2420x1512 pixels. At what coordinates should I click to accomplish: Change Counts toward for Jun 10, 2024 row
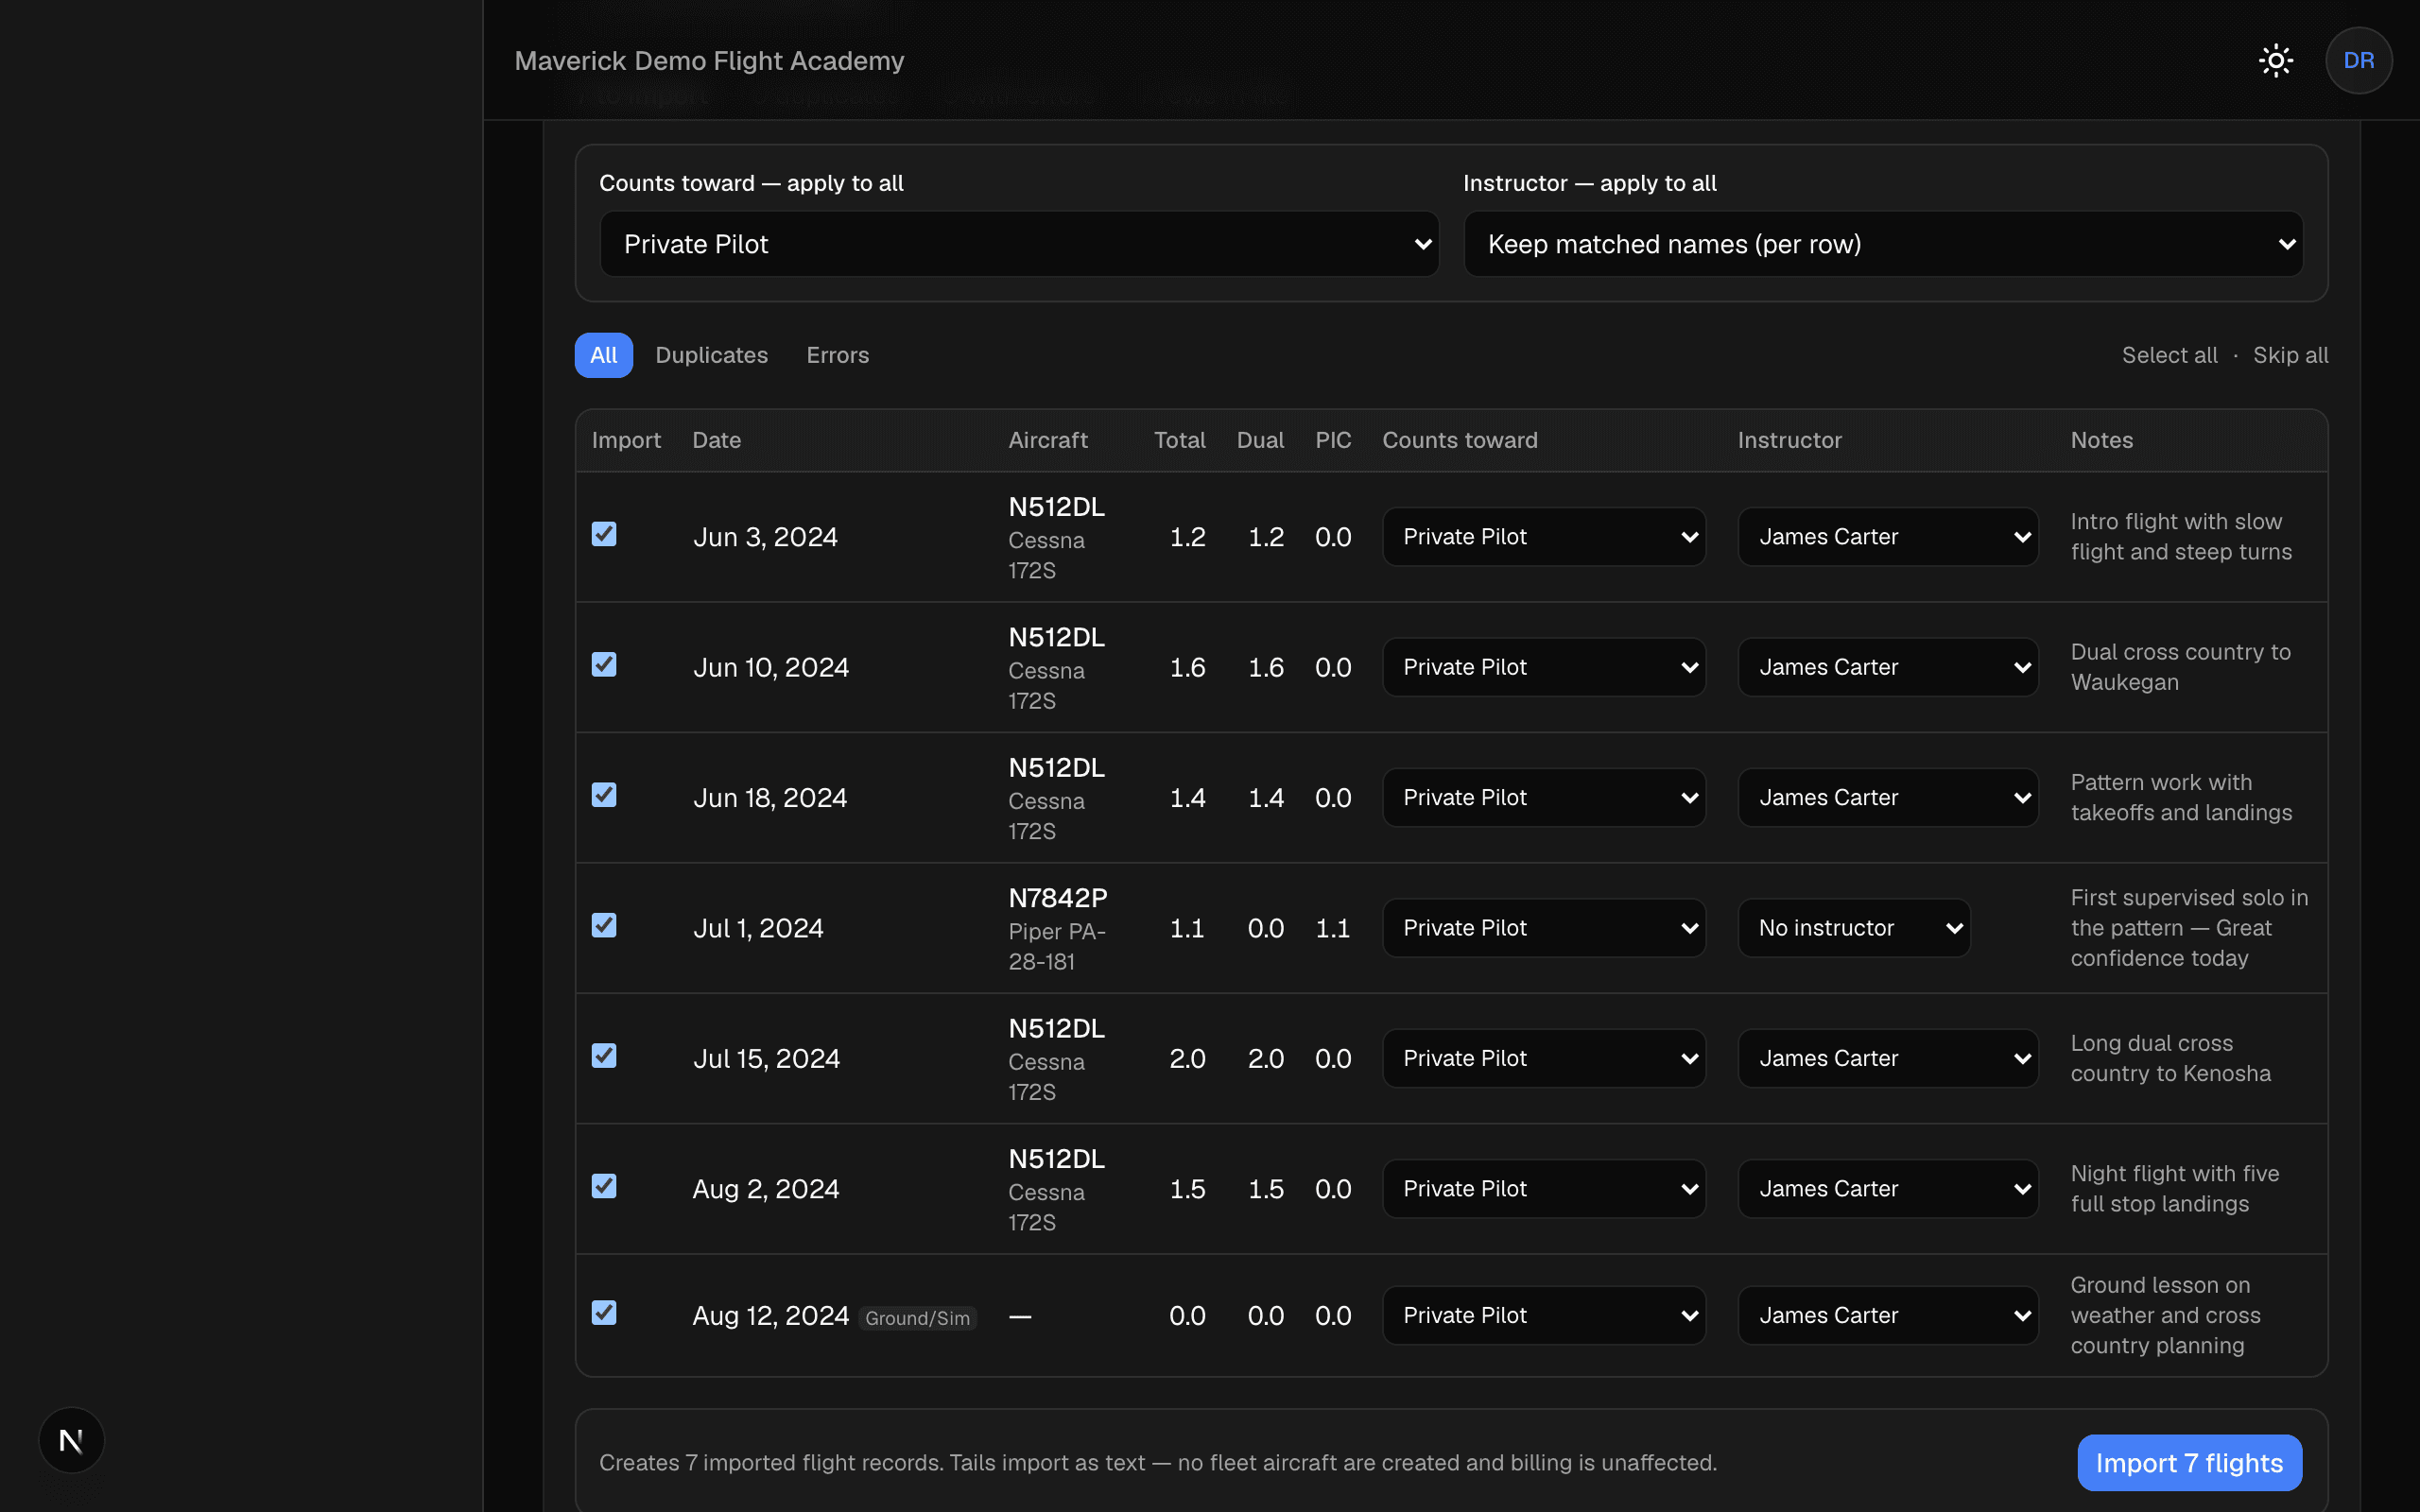[x=1544, y=667]
